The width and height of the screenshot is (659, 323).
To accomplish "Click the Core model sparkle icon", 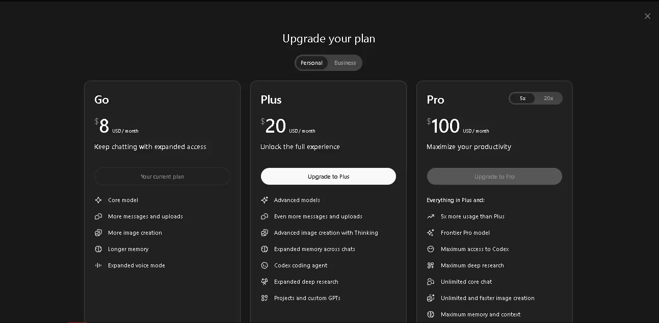I will 98,200.
